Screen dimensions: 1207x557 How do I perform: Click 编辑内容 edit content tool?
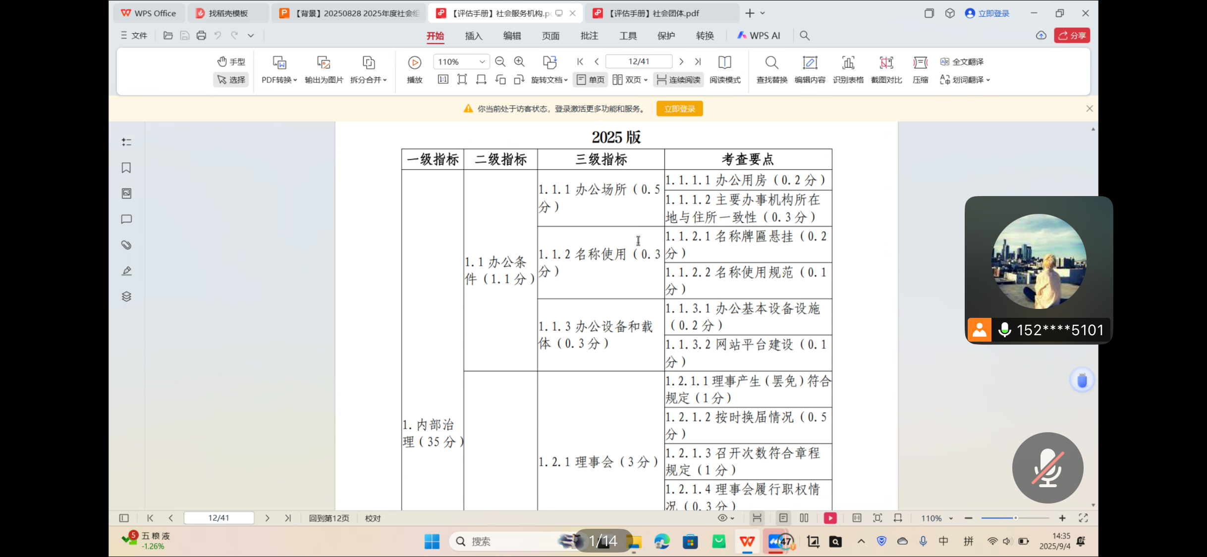[810, 69]
